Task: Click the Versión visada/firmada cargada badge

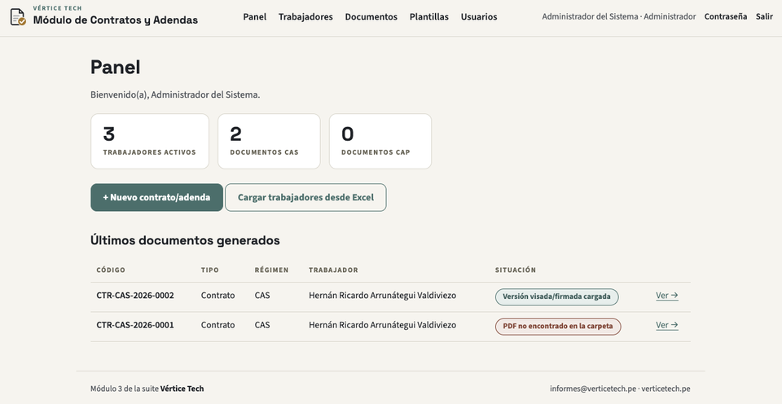Action: pyautogui.click(x=556, y=296)
